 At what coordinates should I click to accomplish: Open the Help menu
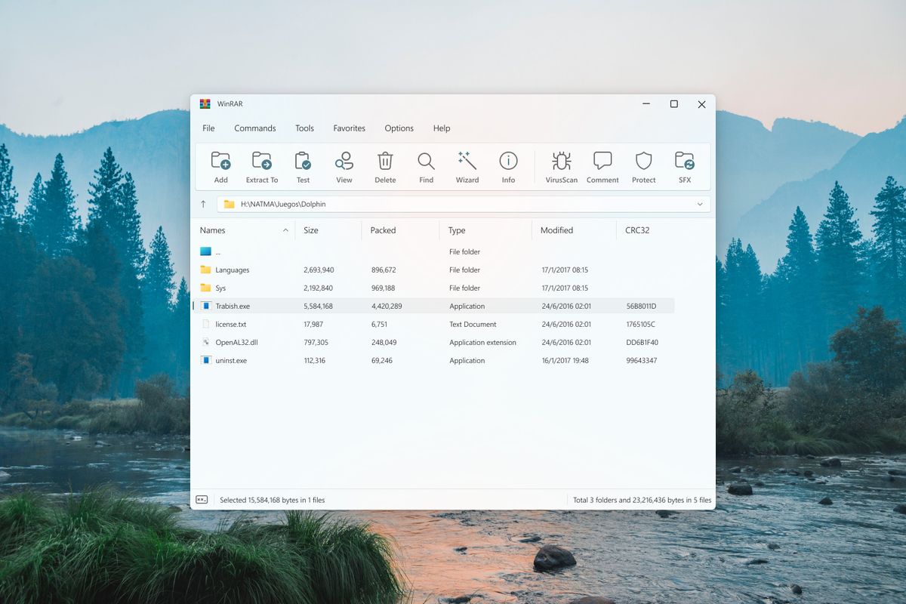click(442, 128)
